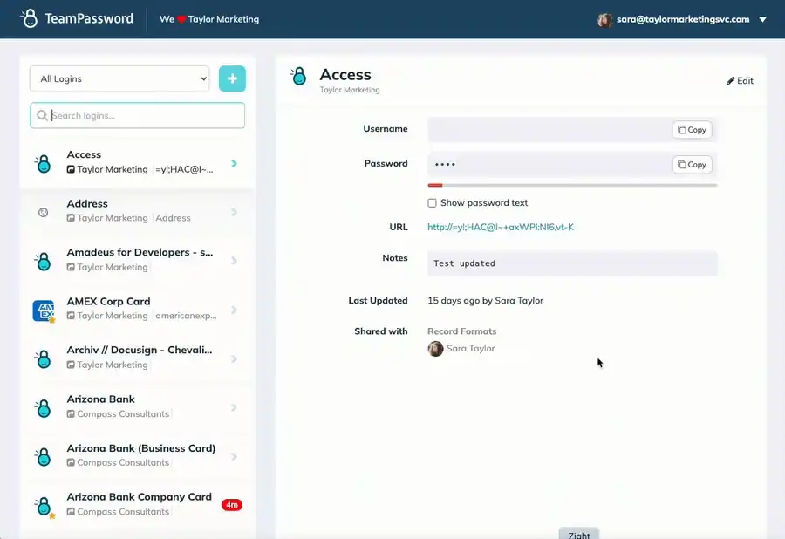Enable Show password text checkbox
785x539 pixels.
tap(432, 202)
